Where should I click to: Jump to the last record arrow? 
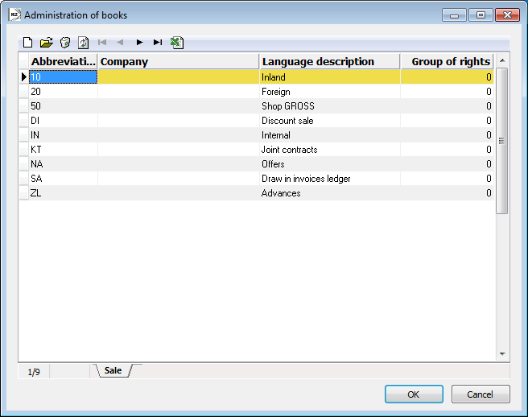158,43
